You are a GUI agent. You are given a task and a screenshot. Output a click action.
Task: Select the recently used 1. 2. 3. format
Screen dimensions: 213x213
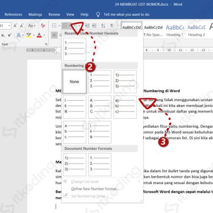coord(74,49)
